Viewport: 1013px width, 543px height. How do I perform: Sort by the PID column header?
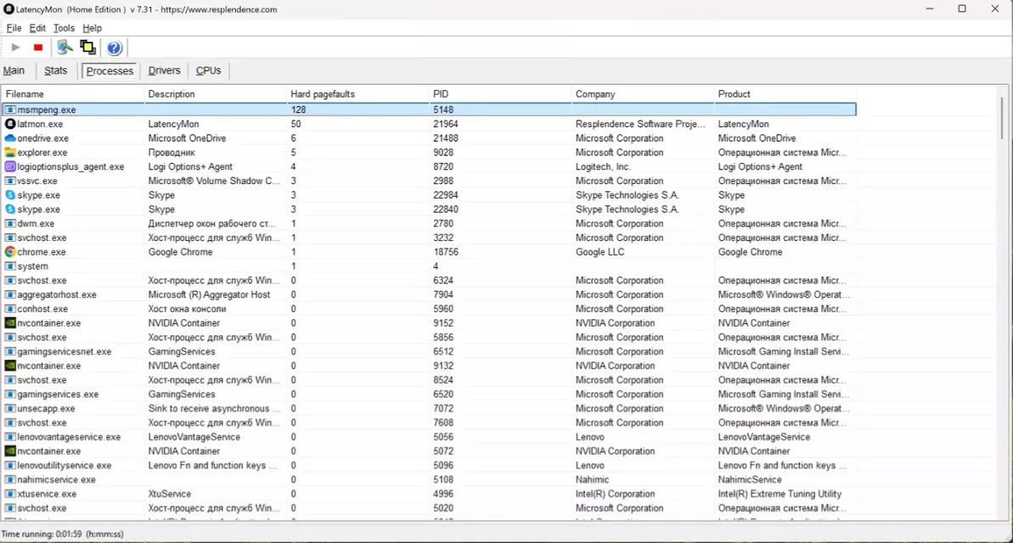(x=501, y=94)
